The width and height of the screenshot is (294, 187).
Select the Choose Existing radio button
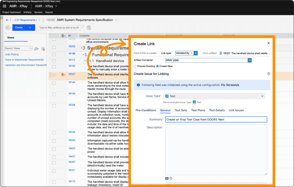pos(135,66)
